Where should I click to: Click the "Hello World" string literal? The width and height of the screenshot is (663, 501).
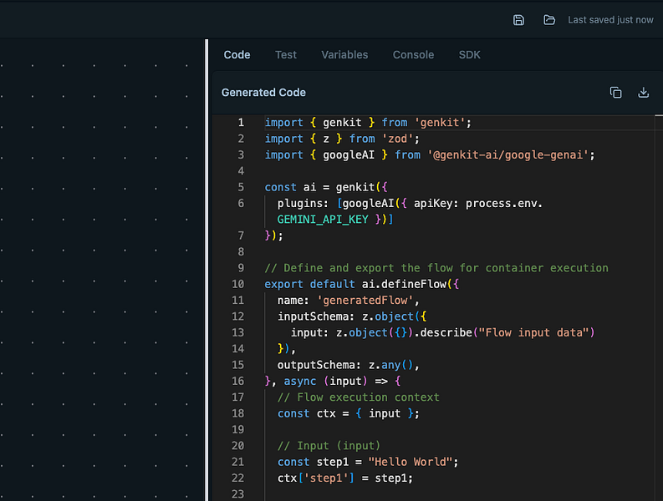[x=411, y=462]
